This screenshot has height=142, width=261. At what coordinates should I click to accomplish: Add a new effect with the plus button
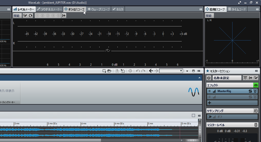[x=210, y=103]
